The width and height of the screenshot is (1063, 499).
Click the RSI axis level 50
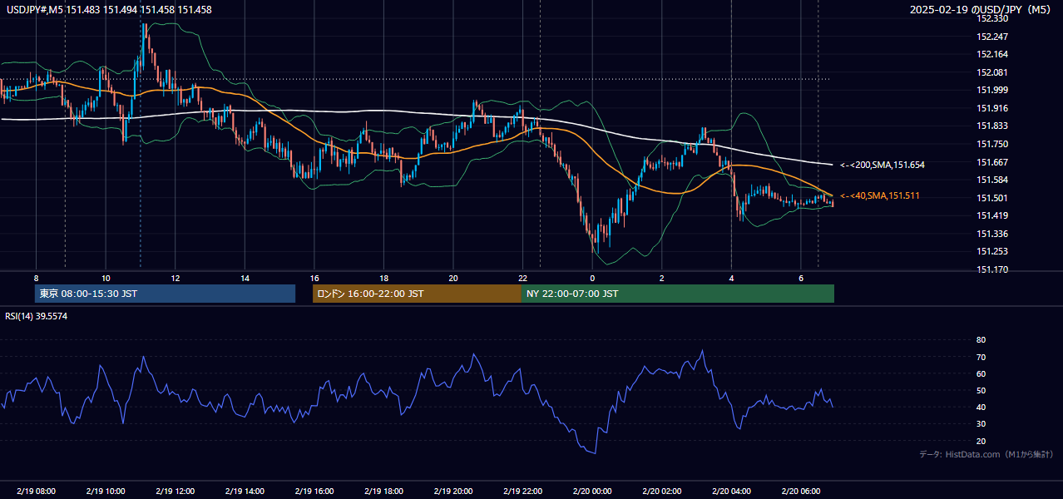tap(981, 390)
